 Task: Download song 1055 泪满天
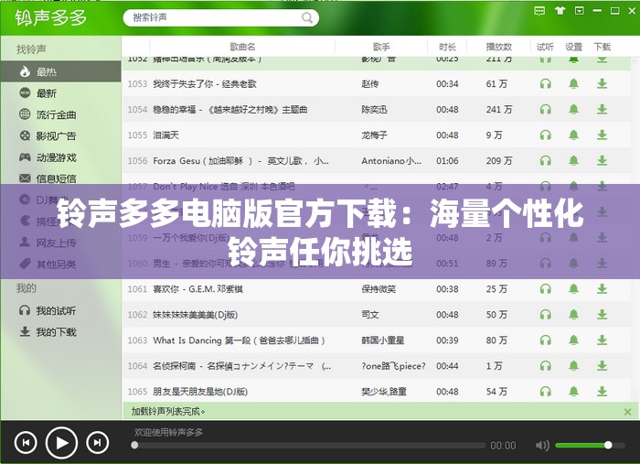coord(602,135)
